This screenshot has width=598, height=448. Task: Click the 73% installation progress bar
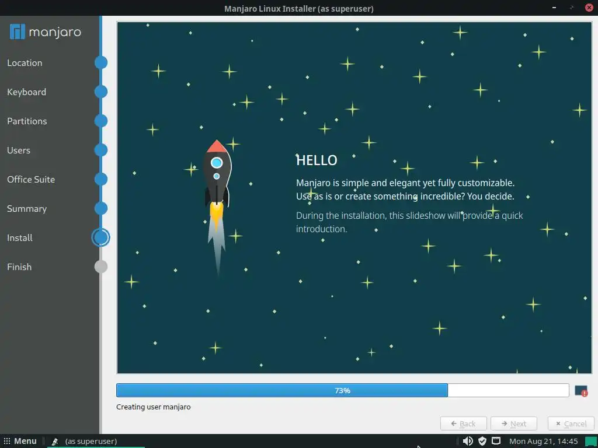(x=342, y=390)
